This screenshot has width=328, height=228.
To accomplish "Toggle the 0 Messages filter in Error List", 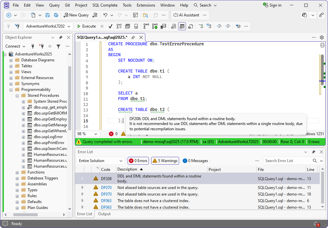I will pos(195,160).
